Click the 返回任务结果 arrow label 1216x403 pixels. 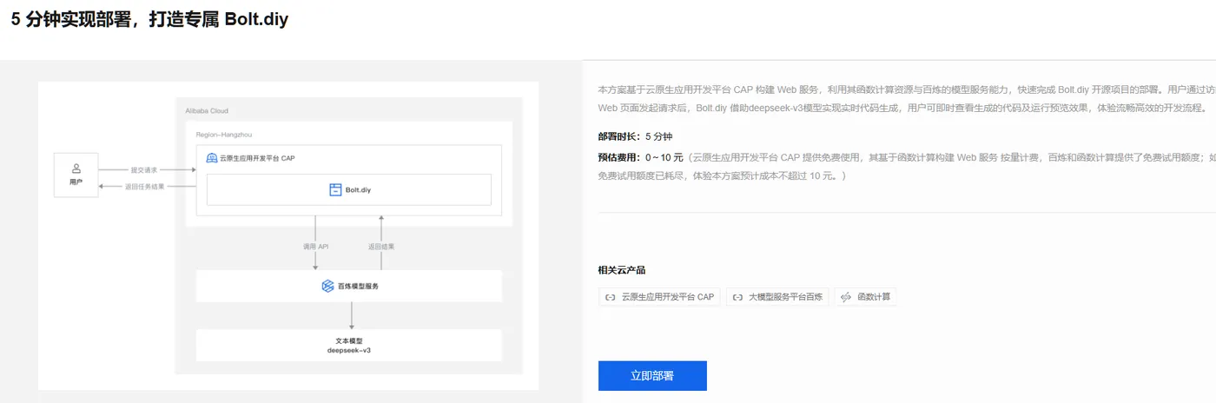pyautogui.click(x=144, y=187)
